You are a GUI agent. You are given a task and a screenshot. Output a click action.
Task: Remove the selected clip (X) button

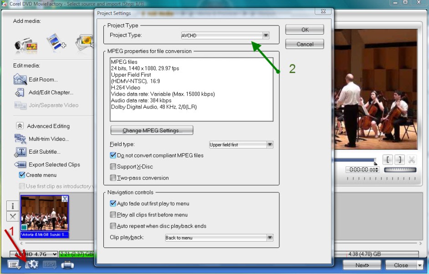[x=13, y=217]
